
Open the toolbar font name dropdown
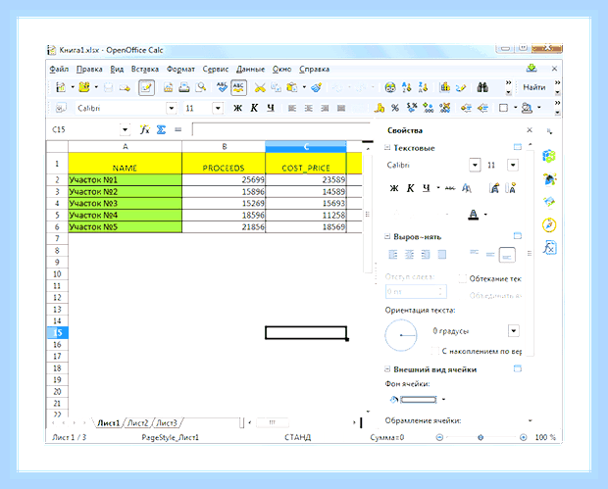tap(172, 108)
